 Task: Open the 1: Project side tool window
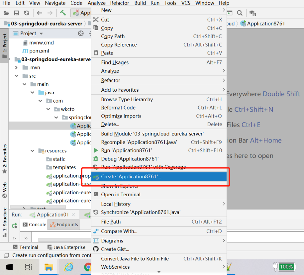click(x=4, y=46)
